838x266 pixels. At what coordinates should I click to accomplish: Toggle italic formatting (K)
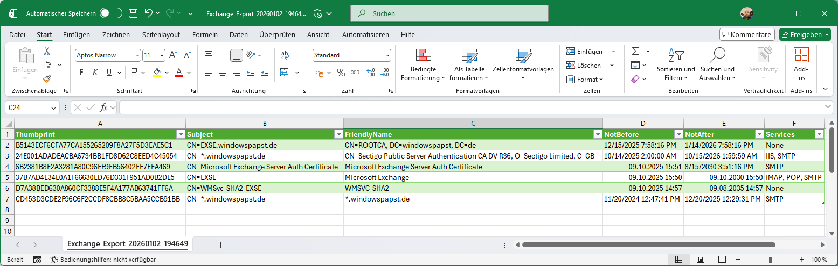pyautogui.click(x=95, y=73)
